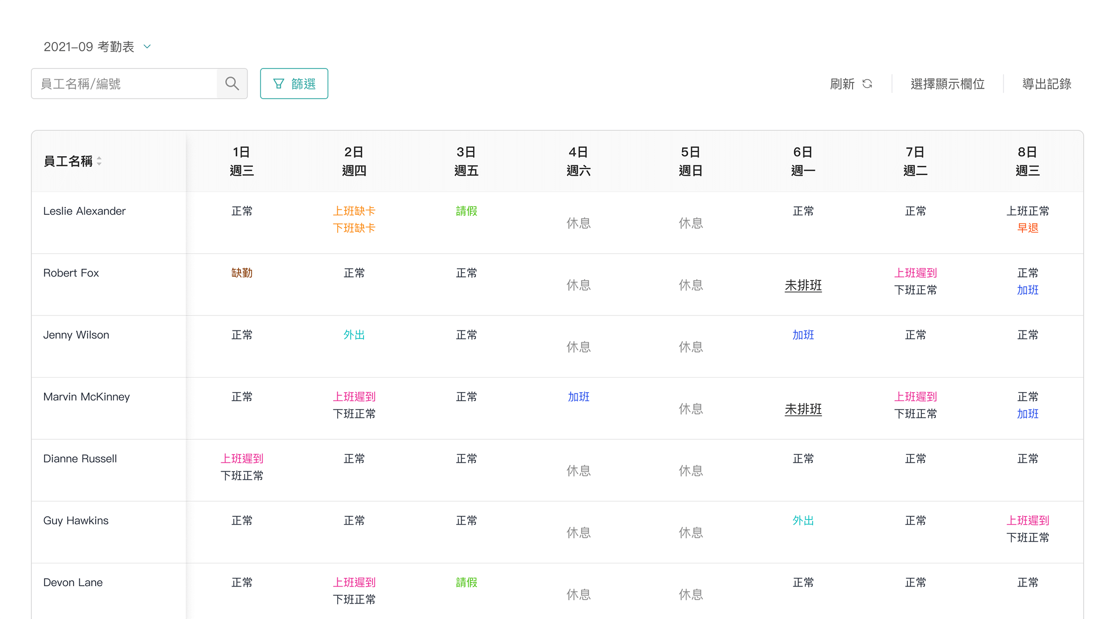Screen dimensions: 1115x619
Task: Click the magnifier search icon
Action: [x=232, y=84]
